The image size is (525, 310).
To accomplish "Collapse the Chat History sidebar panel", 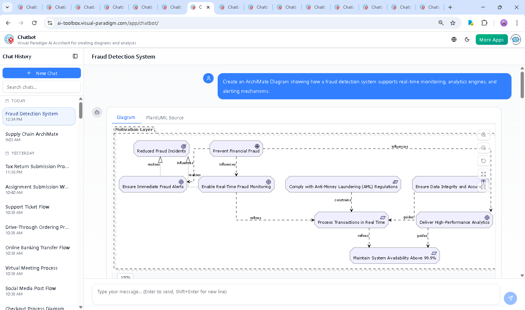I will pyautogui.click(x=75, y=56).
